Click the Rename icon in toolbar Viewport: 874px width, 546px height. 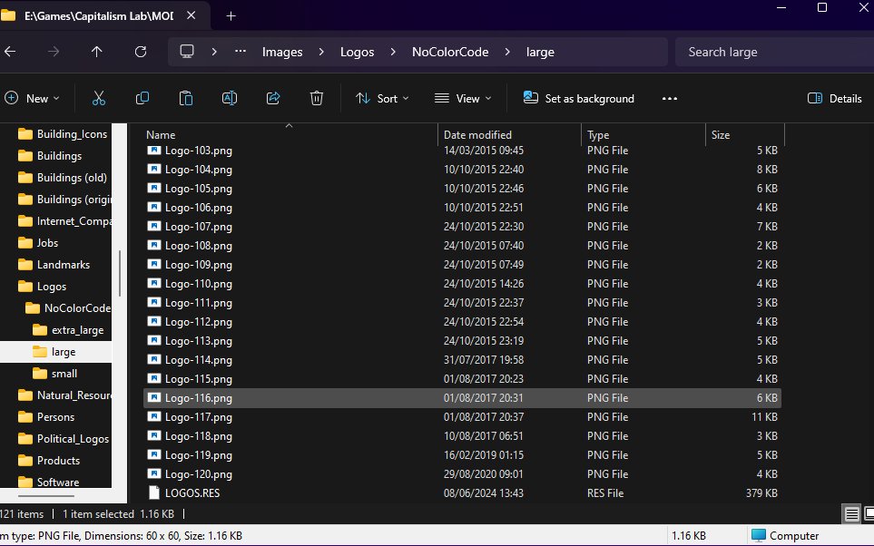coord(229,99)
